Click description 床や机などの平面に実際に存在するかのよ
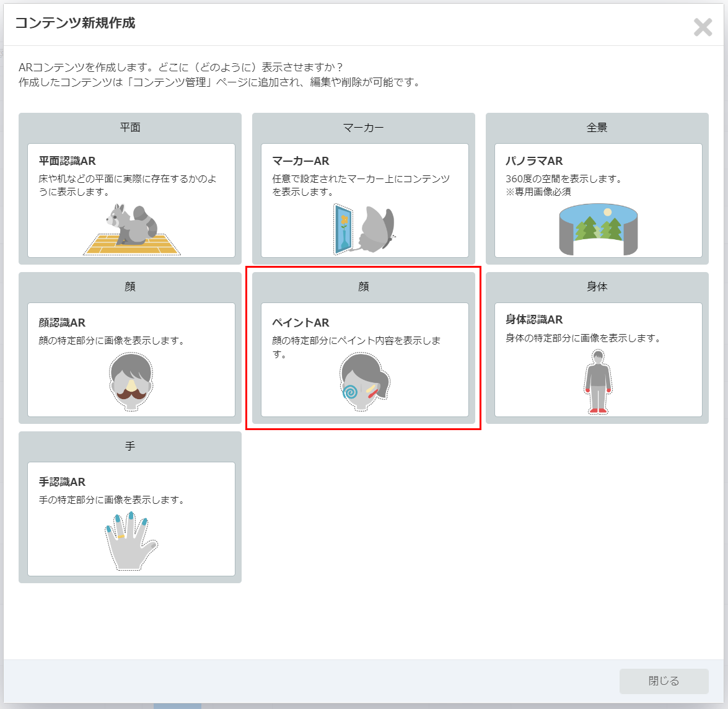The image size is (728, 709). [128, 178]
